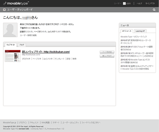Open ドキュメント footer link
Screen dimensions: 159x132
[34, 123]
